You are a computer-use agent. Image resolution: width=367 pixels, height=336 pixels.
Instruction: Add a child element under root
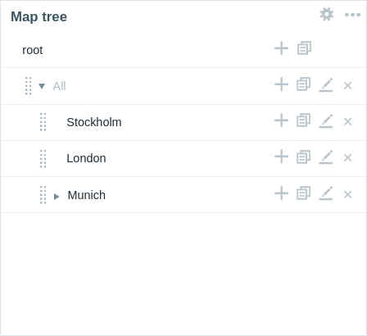(281, 48)
